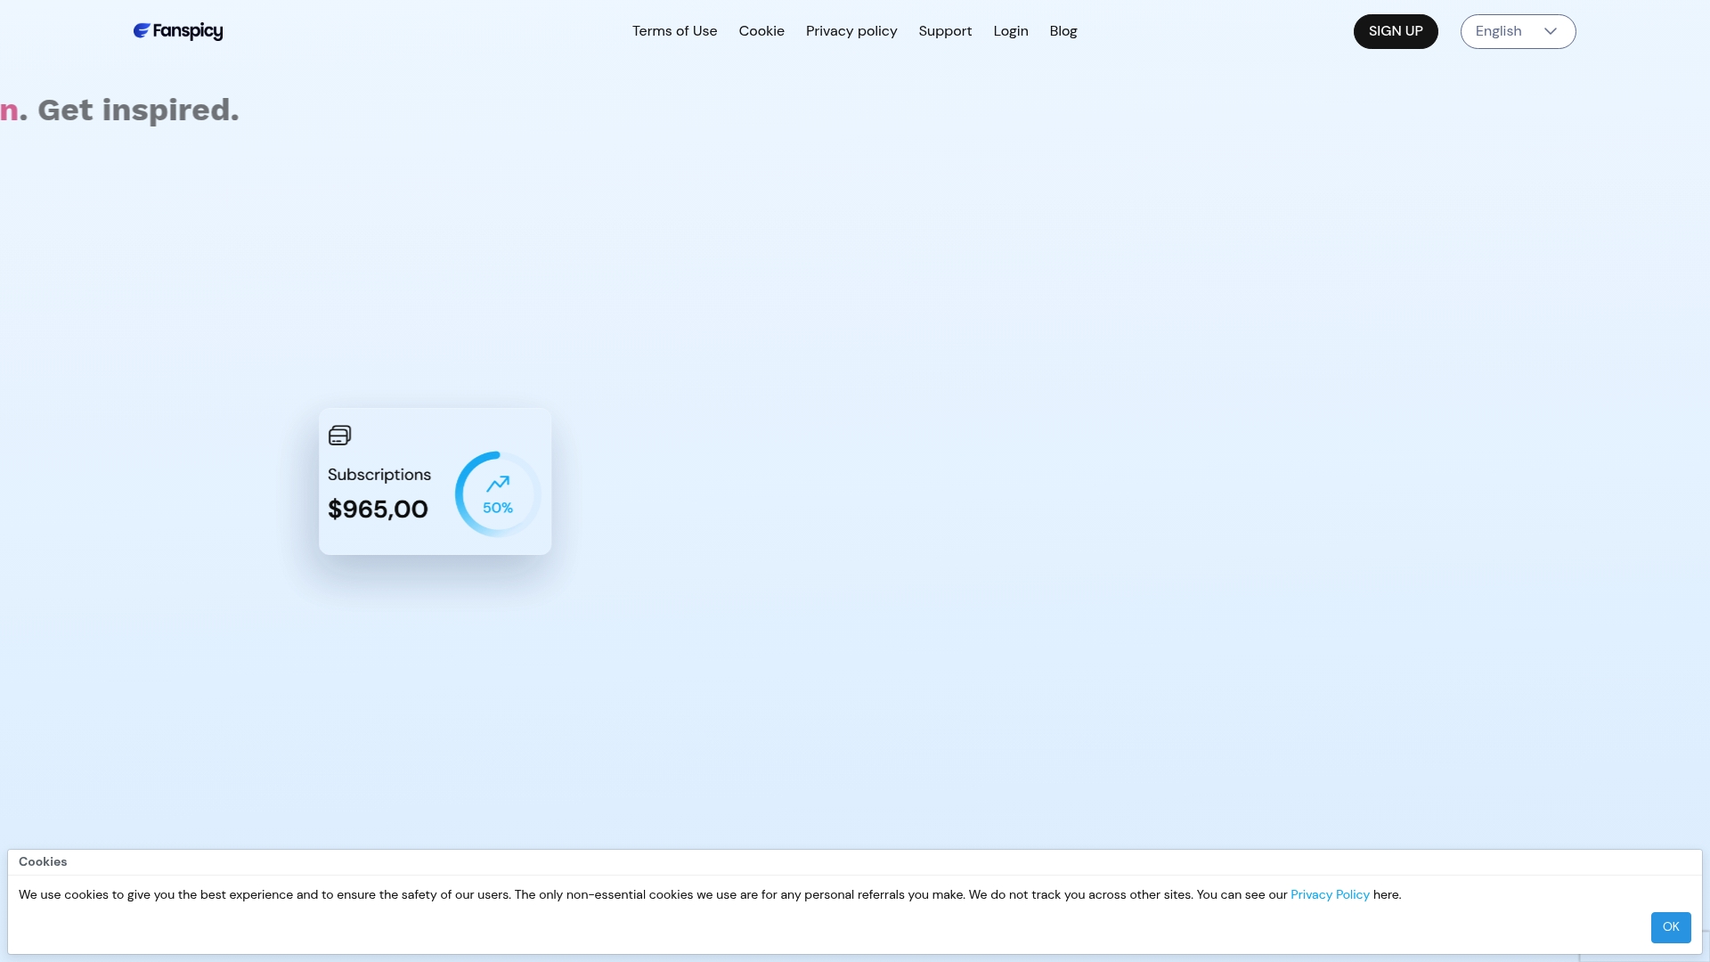The image size is (1710, 962).
Task: Click the stacked cards icon above Subscriptions
Action: [339, 436]
